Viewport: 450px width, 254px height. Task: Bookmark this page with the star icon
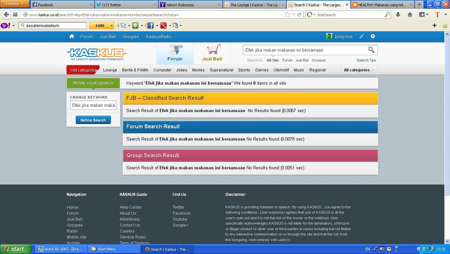[287, 15]
